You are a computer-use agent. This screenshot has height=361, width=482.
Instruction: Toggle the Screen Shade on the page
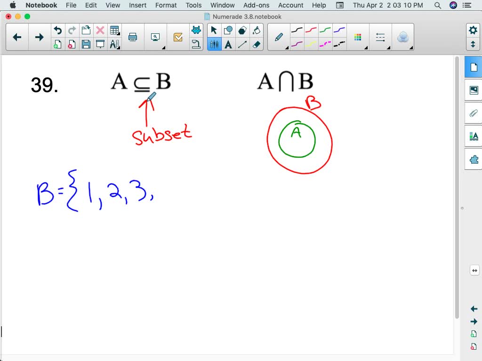100,45
